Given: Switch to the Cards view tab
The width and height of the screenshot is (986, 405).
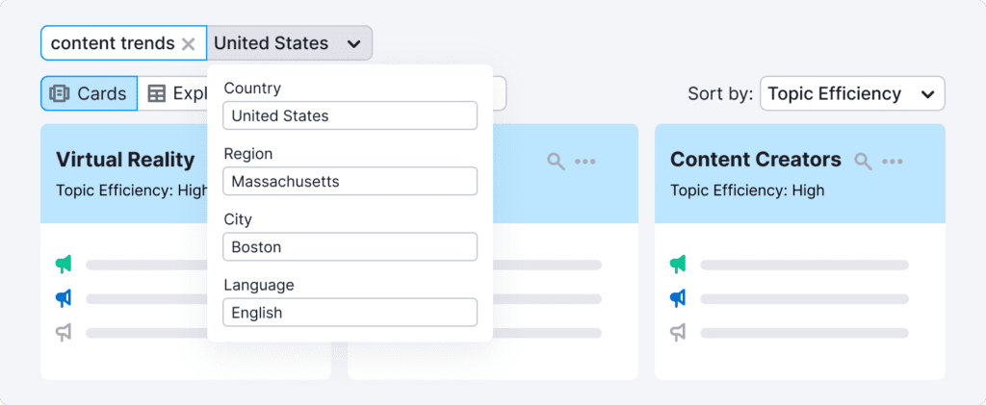Looking at the screenshot, I should tap(89, 93).
